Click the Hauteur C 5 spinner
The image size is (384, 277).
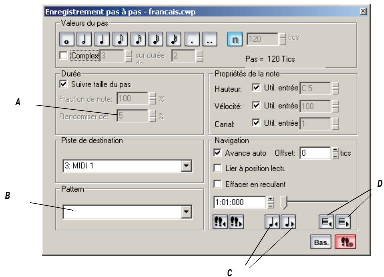point(335,88)
